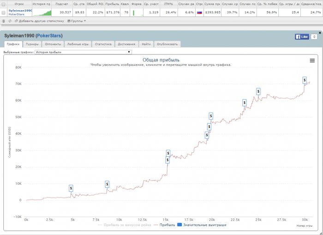Switch to the 'Турниры' tab
323x235 pixels.
[32, 44]
